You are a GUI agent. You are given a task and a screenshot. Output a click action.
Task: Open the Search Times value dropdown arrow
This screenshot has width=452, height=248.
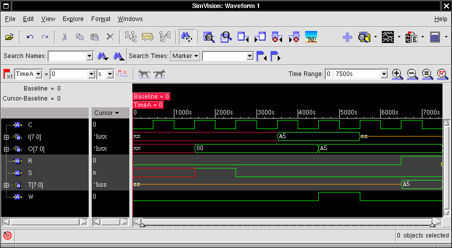pyautogui.click(x=250, y=56)
